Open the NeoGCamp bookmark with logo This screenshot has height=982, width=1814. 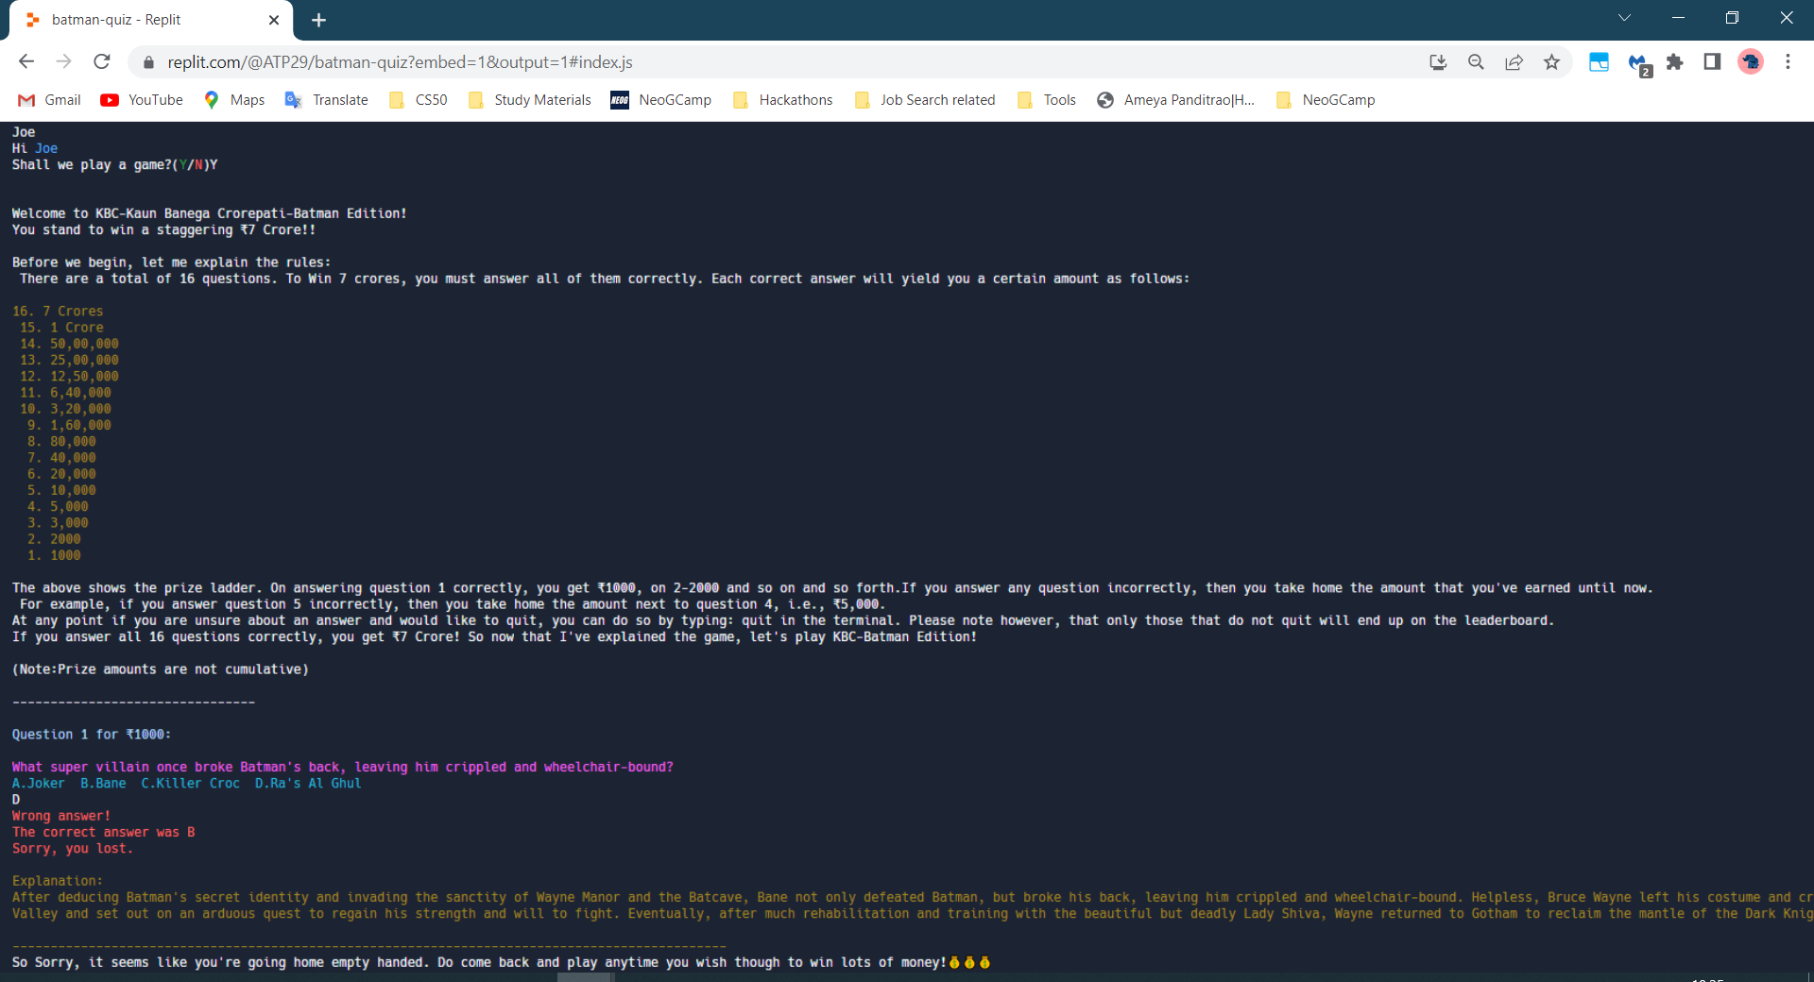coord(660,100)
